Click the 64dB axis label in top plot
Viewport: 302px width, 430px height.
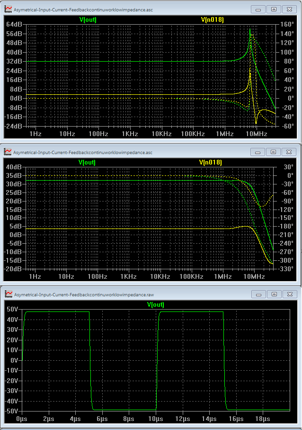pos(14,24)
